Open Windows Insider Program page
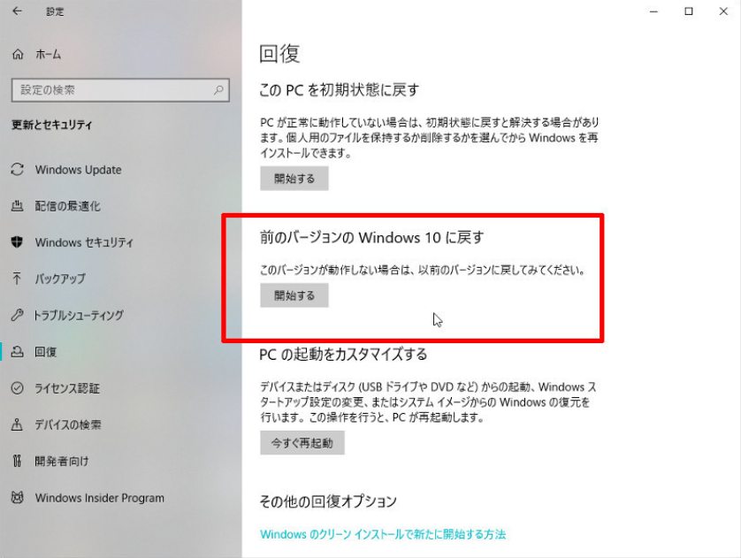The width and height of the screenshot is (741, 558). tap(100, 498)
